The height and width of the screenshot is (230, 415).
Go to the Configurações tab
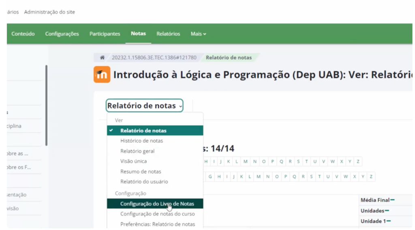click(62, 34)
